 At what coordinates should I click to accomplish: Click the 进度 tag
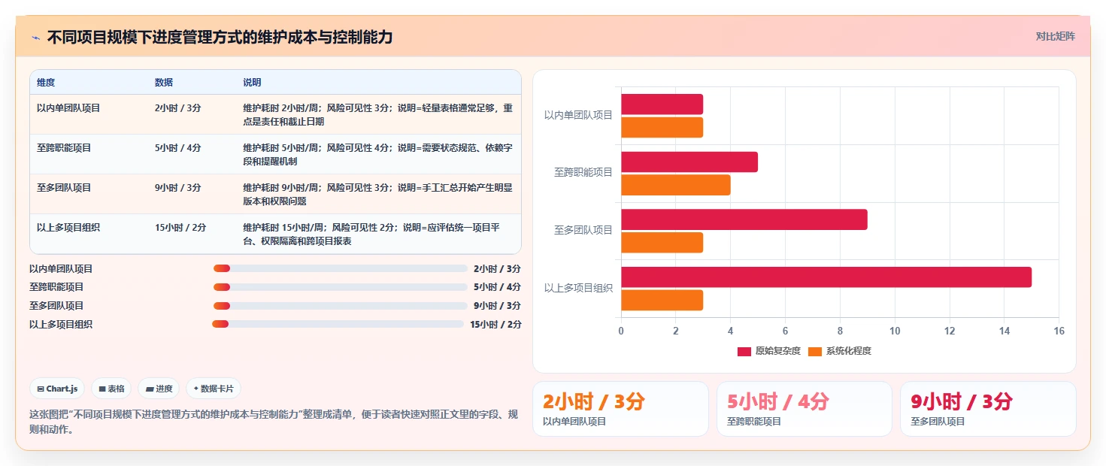pyautogui.click(x=159, y=389)
